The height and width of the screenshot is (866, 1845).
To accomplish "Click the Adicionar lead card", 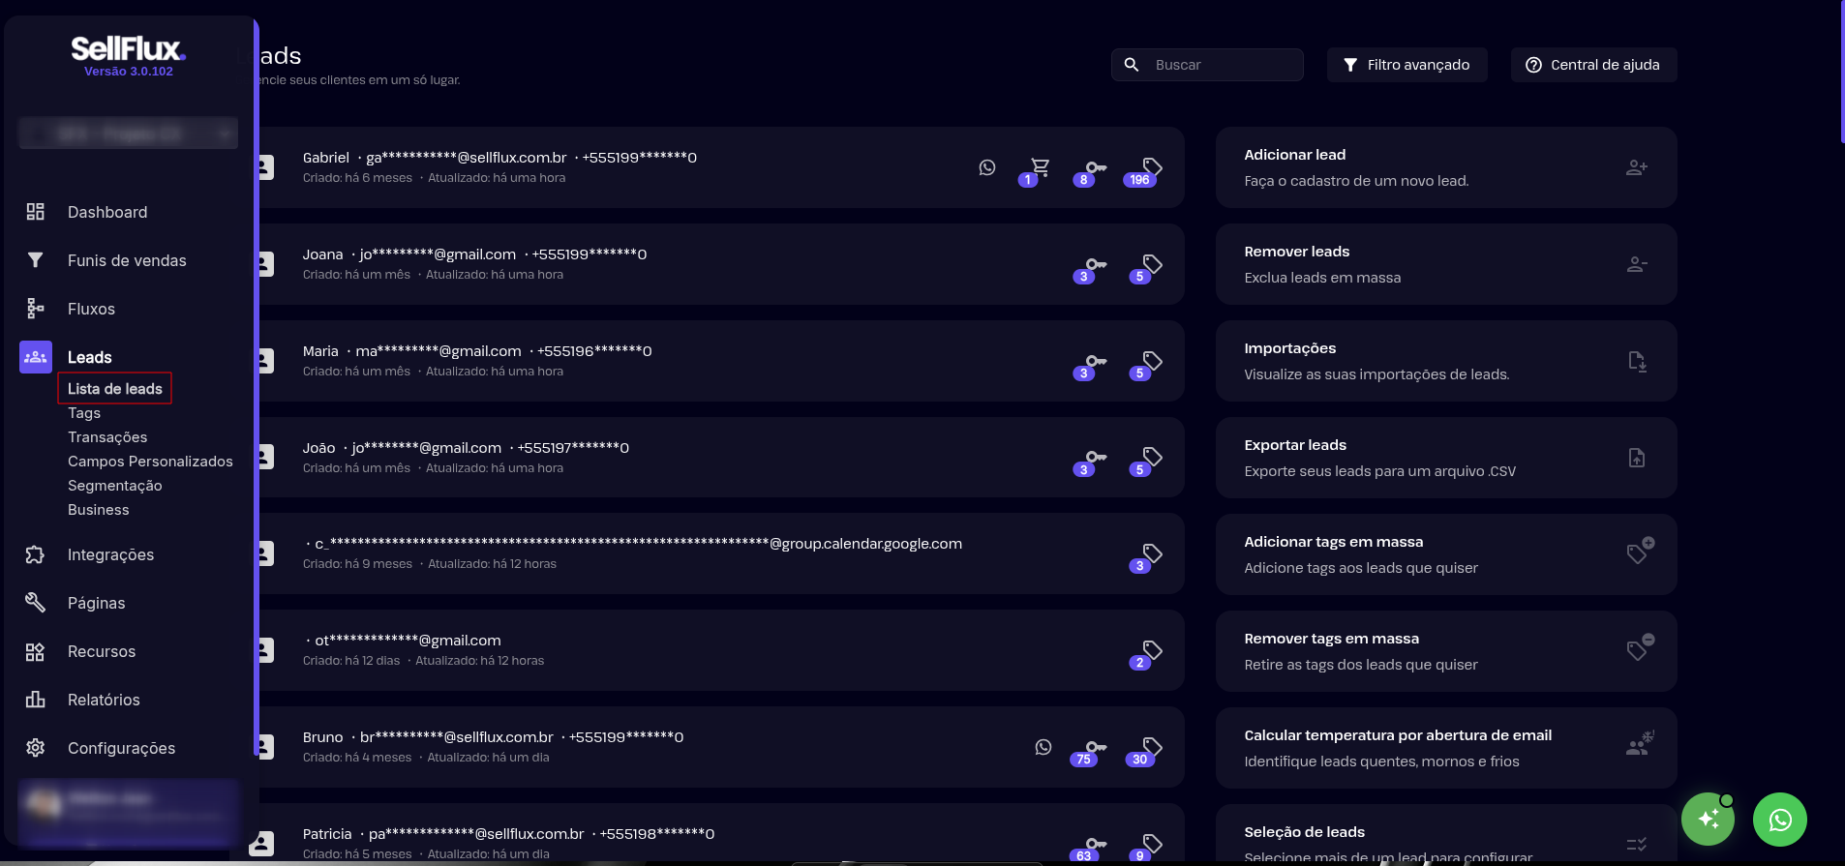I will (x=1445, y=167).
